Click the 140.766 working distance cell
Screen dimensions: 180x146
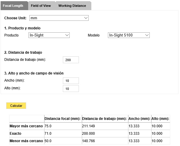(x=89, y=141)
